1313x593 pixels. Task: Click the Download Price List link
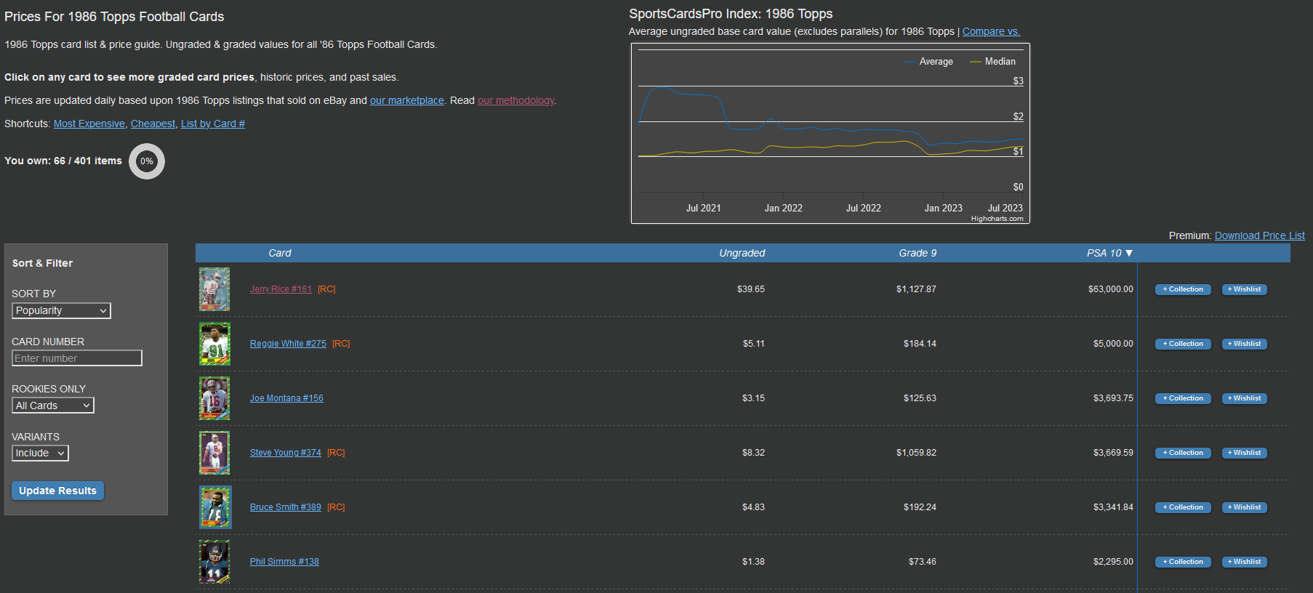tap(1260, 235)
